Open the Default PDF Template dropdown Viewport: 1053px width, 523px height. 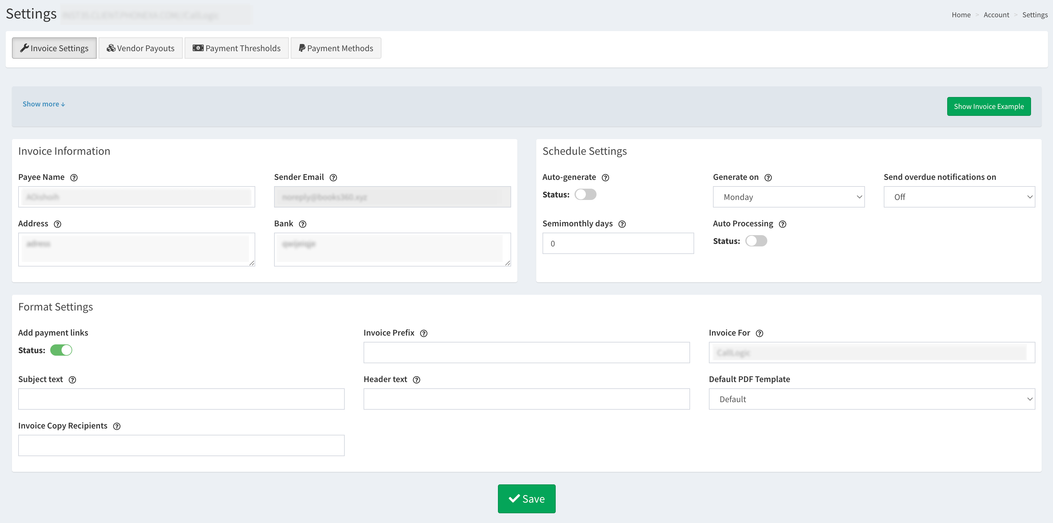click(872, 399)
